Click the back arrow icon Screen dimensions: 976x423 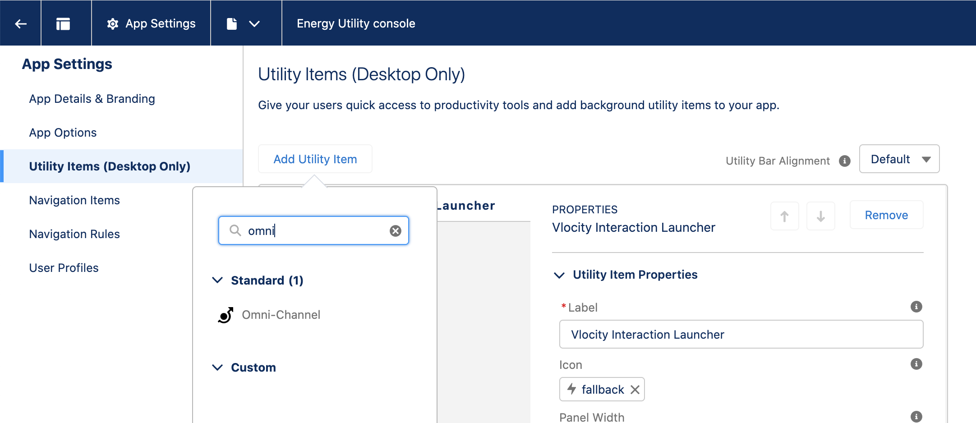coord(21,23)
